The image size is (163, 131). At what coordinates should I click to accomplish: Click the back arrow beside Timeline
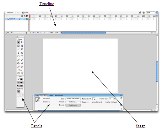pyautogui.click(x=18, y=13)
